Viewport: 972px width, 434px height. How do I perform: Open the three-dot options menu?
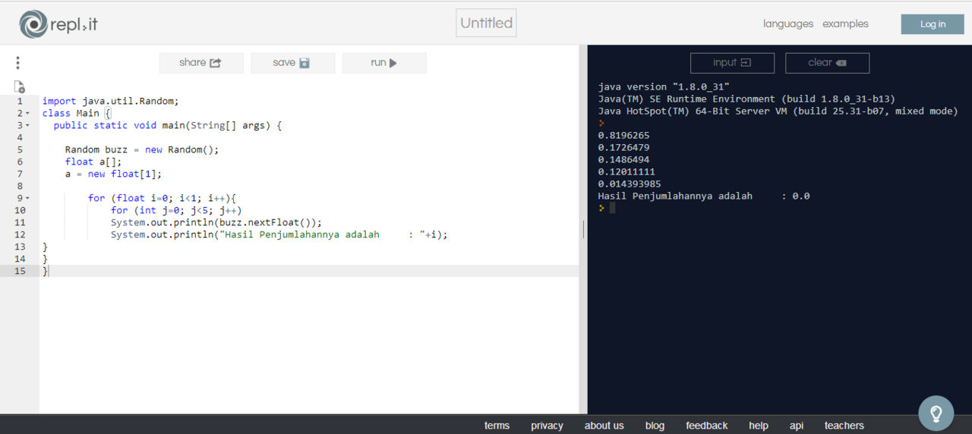coord(17,63)
